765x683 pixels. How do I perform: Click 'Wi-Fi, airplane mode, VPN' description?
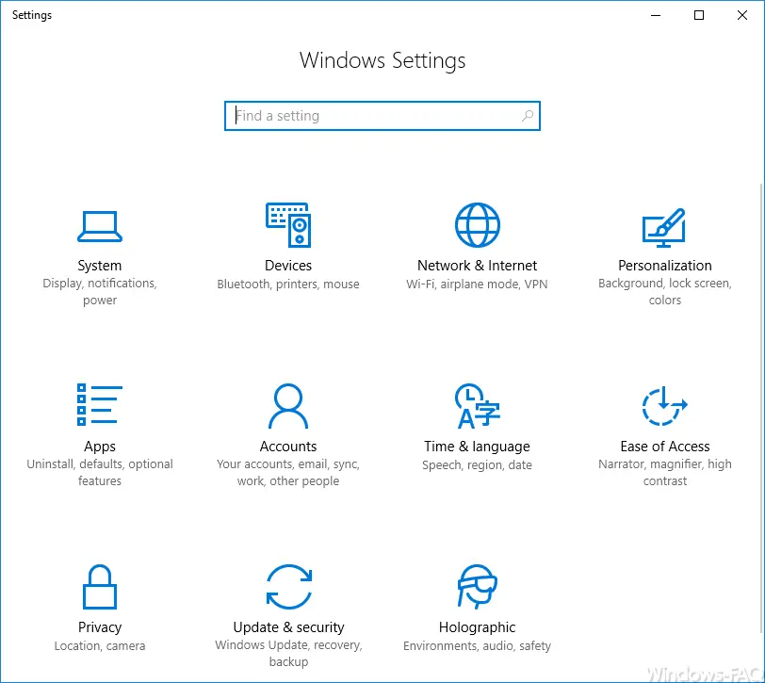477,284
